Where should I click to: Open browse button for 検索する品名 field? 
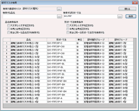(59, 17)
